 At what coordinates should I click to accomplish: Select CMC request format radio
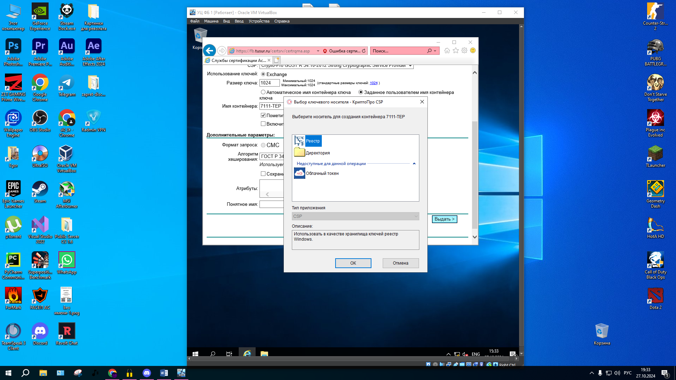click(263, 145)
